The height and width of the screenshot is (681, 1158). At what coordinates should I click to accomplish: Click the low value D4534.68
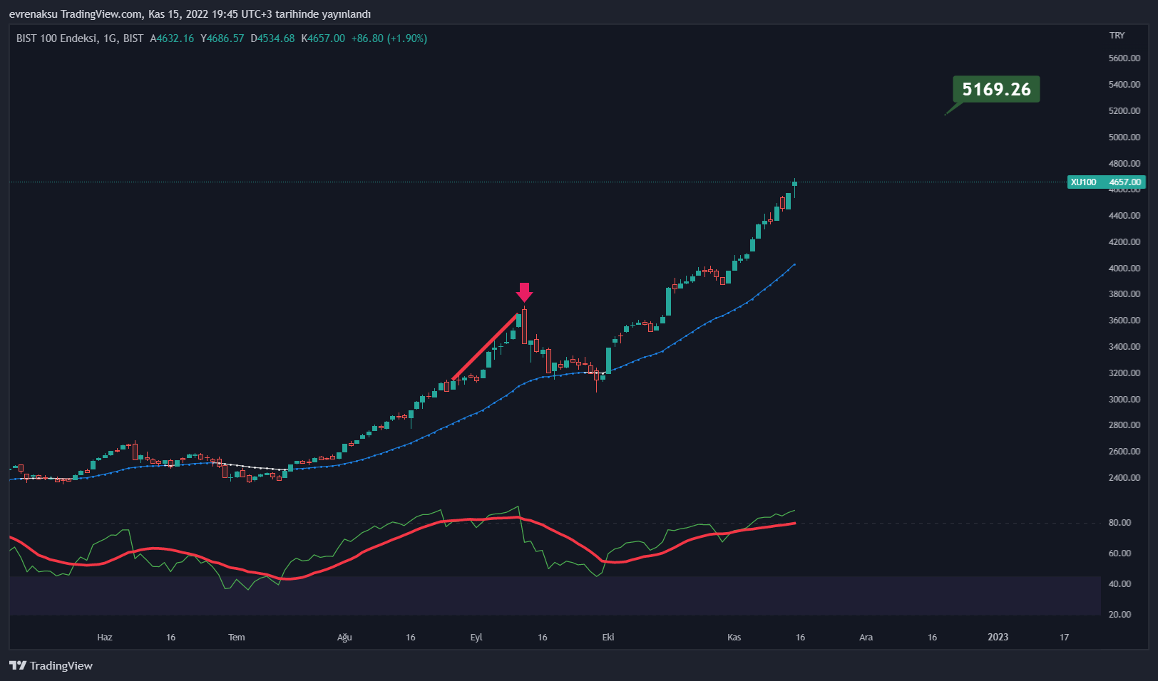point(272,38)
